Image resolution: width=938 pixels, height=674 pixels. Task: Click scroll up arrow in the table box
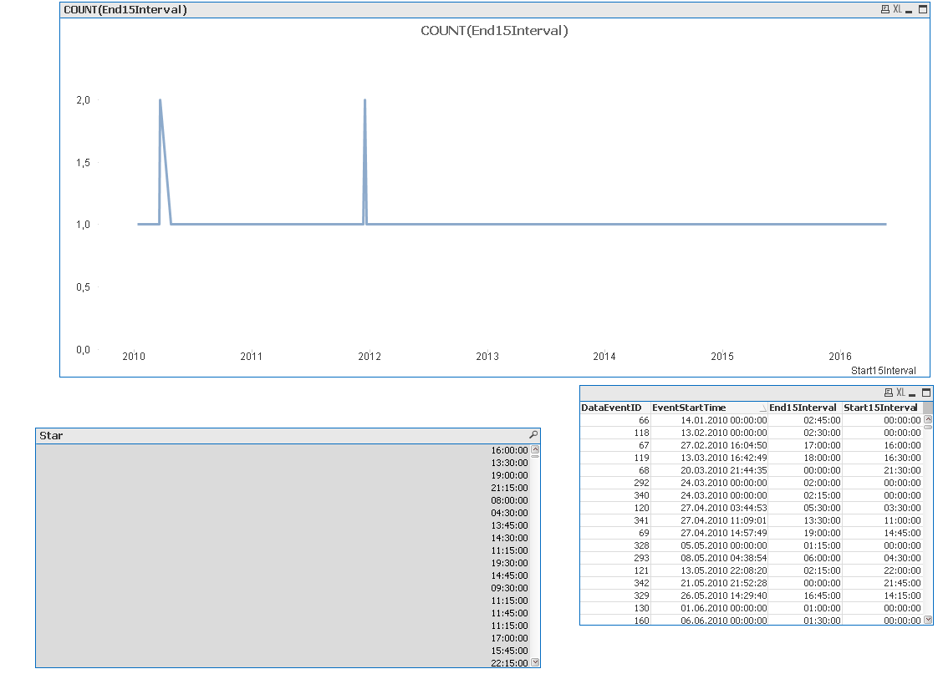(x=928, y=419)
